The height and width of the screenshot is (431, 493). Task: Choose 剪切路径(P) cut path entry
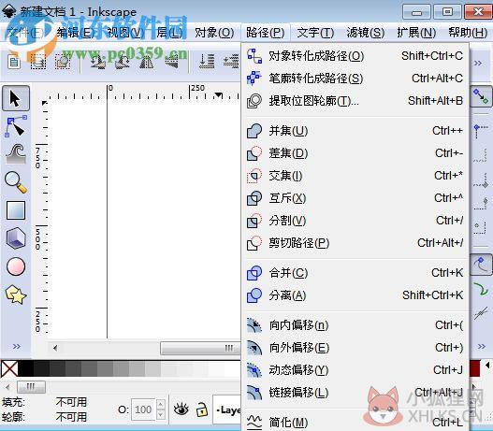[x=355, y=243]
